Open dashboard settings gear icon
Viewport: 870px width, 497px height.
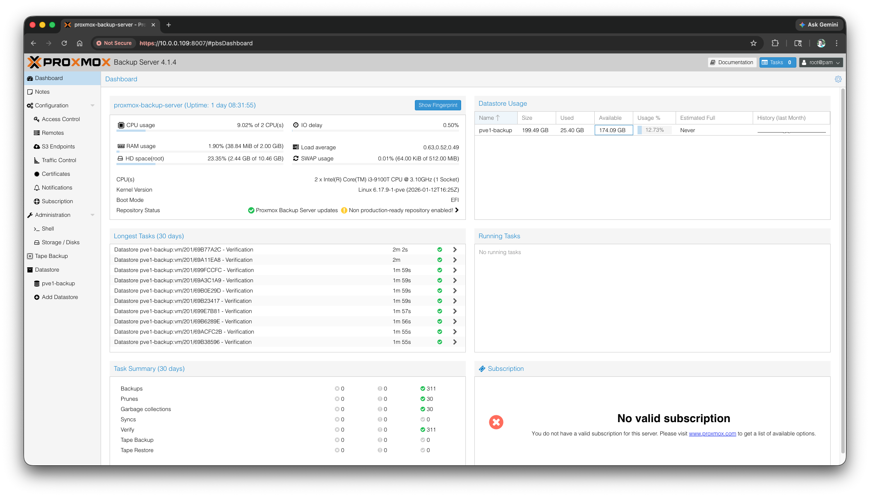838,79
